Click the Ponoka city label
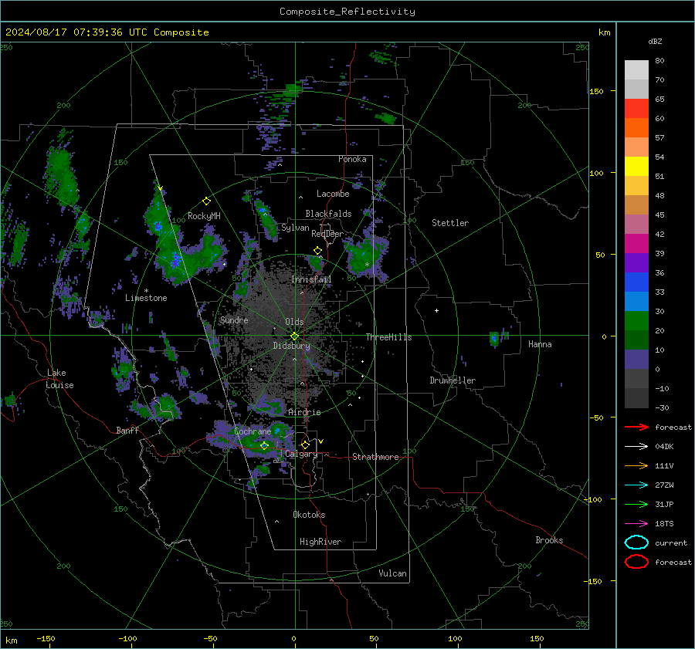This screenshot has width=695, height=649. 352,159
